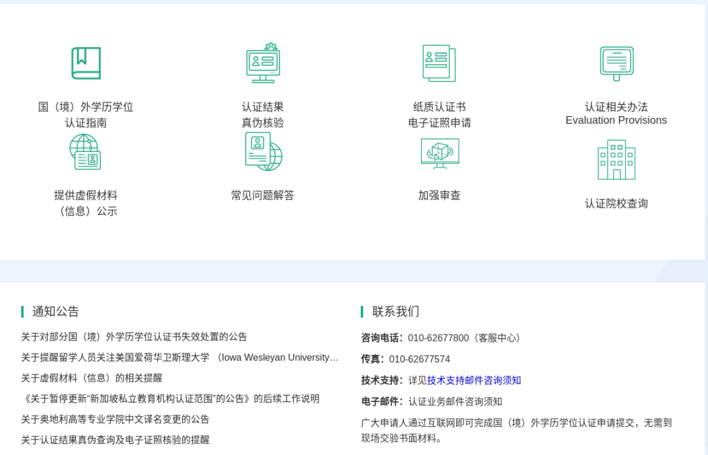Open the Austrian college name change notice
This screenshot has width=708, height=455.
pyautogui.click(x=115, y=420)
